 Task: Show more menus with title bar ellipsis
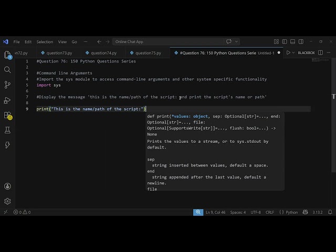[x=86, y=42]
